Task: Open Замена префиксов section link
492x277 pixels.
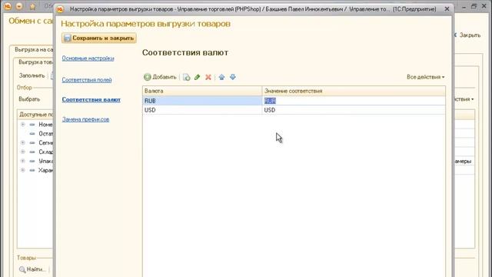Action: tap(85, 119)
